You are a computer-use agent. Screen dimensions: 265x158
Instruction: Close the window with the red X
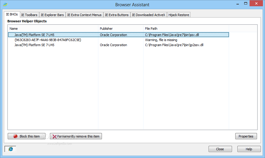tap(256, 3)
